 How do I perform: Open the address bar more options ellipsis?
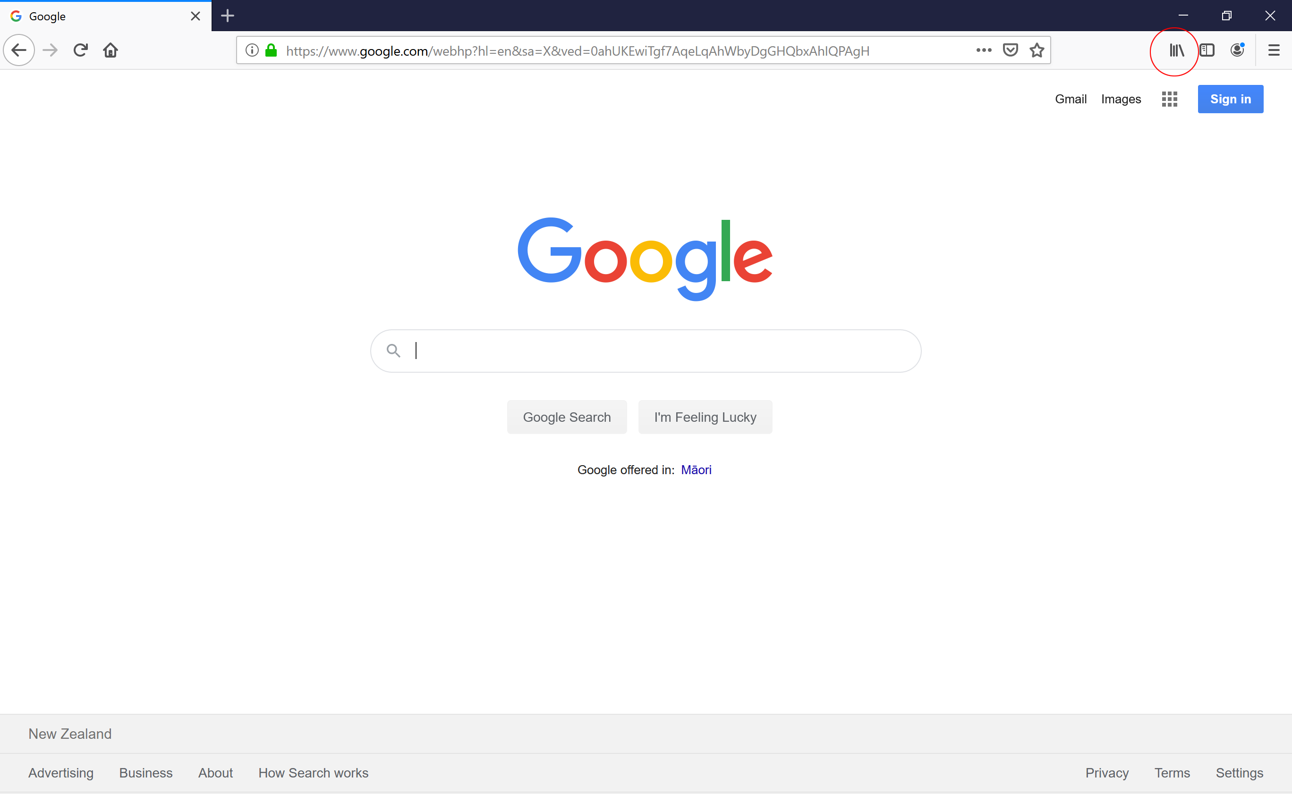(984, 51)
